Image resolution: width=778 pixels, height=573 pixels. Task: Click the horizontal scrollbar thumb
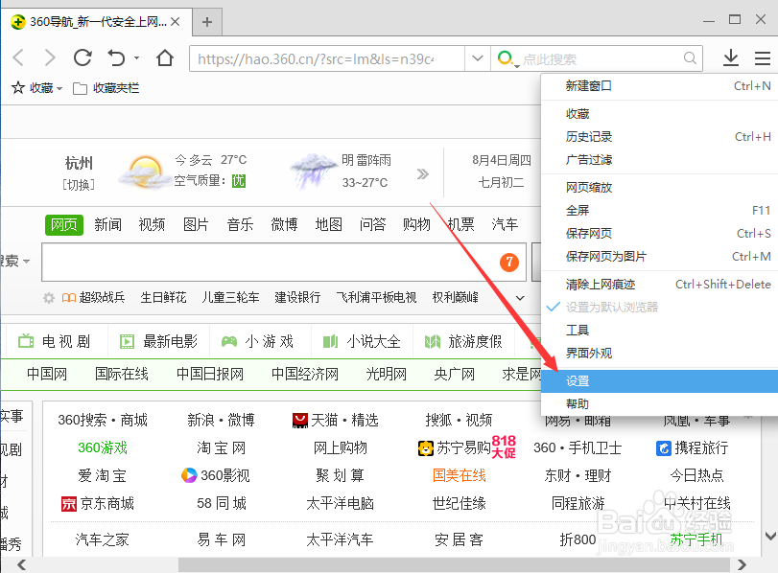click(x=454, y=564)
